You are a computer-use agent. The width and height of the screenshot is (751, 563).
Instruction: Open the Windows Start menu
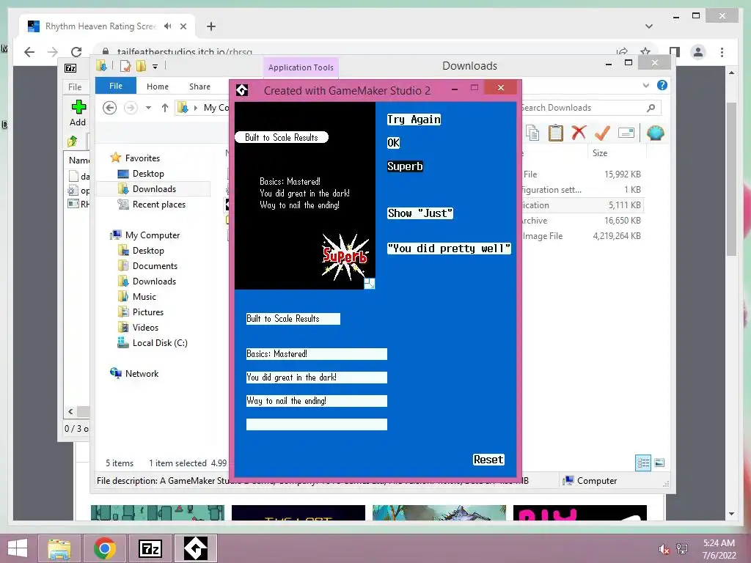tap(18, 548)
